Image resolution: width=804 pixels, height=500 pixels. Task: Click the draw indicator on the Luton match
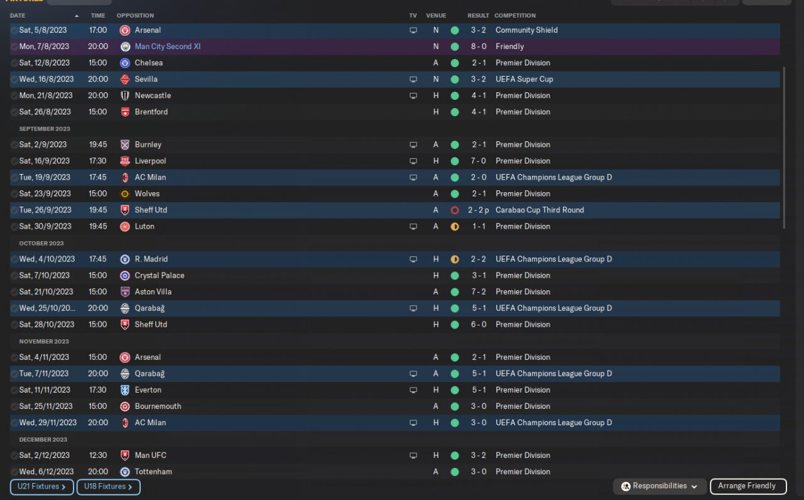tap(455, 226)
